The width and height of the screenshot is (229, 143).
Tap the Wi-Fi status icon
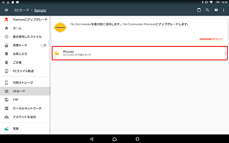(x=211, y=2)
